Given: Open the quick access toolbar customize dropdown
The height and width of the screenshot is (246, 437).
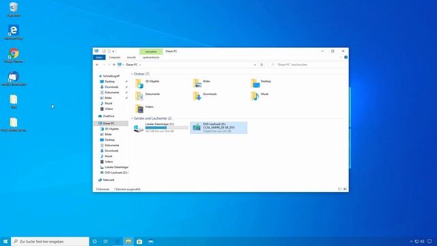Looking at the screenshot, I should pos(113,51).
